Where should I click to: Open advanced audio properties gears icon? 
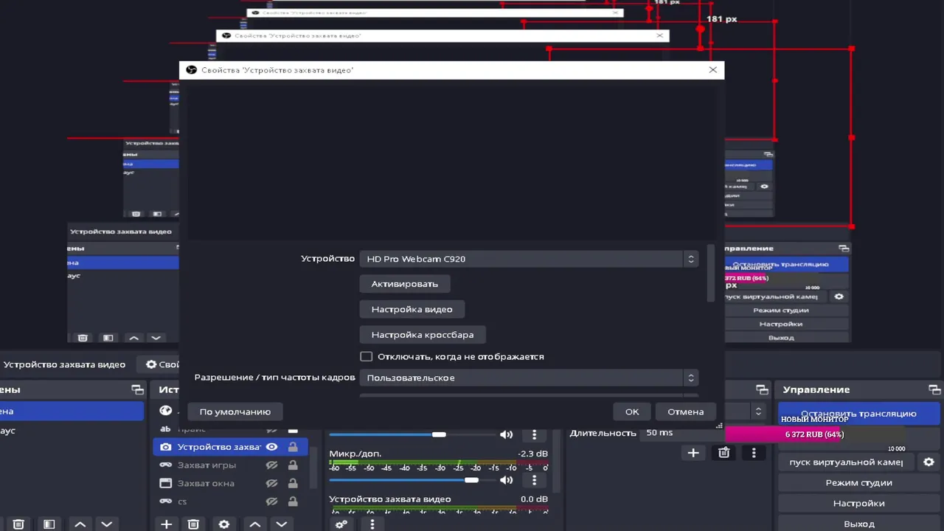(x=341, y=524)
